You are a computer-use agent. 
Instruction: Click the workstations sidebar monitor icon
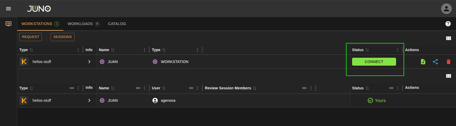click(x=8, y=24)
